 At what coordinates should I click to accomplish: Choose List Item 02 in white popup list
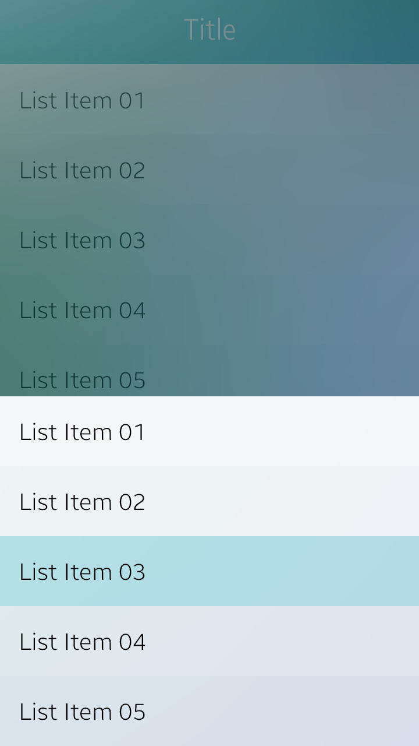82,502
